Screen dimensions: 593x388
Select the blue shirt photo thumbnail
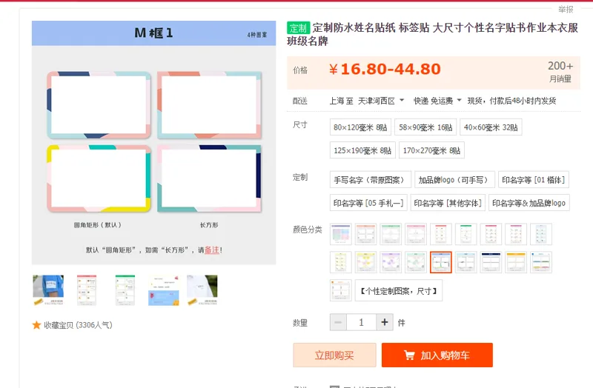click(x=48, y=290)
